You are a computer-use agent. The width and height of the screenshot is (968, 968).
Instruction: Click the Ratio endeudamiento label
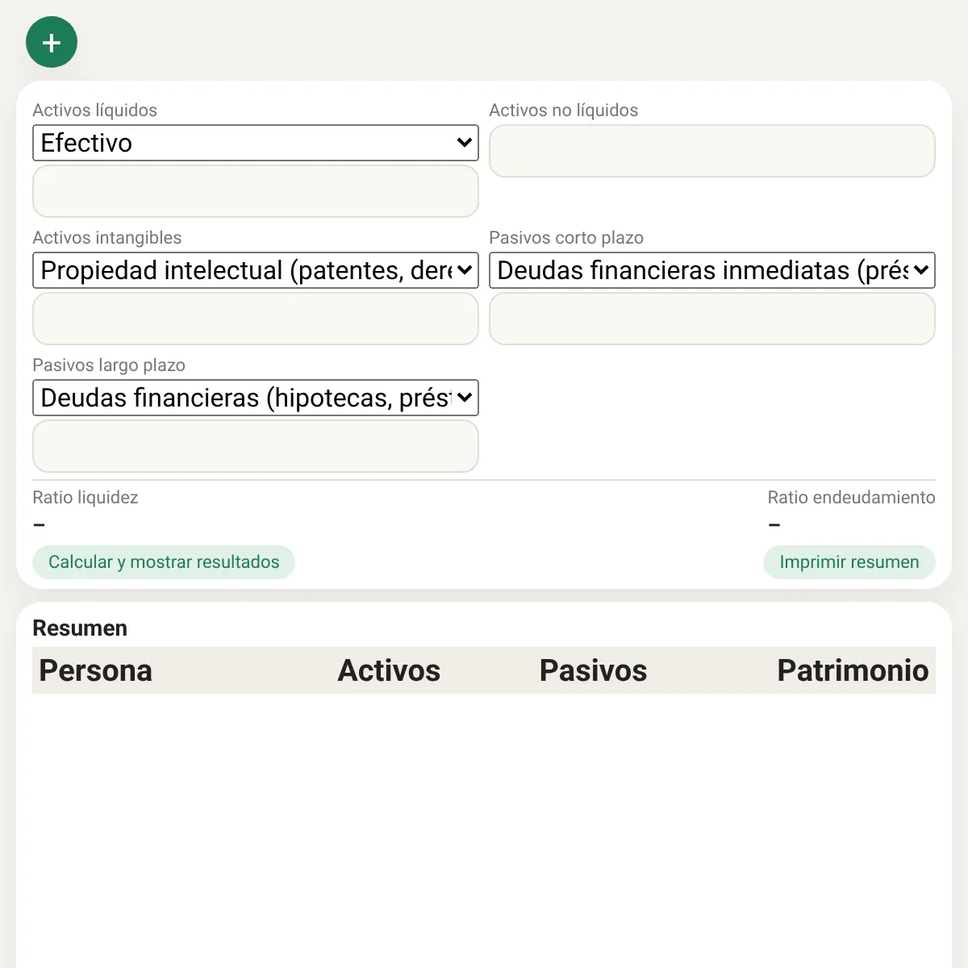click(851, 498)
